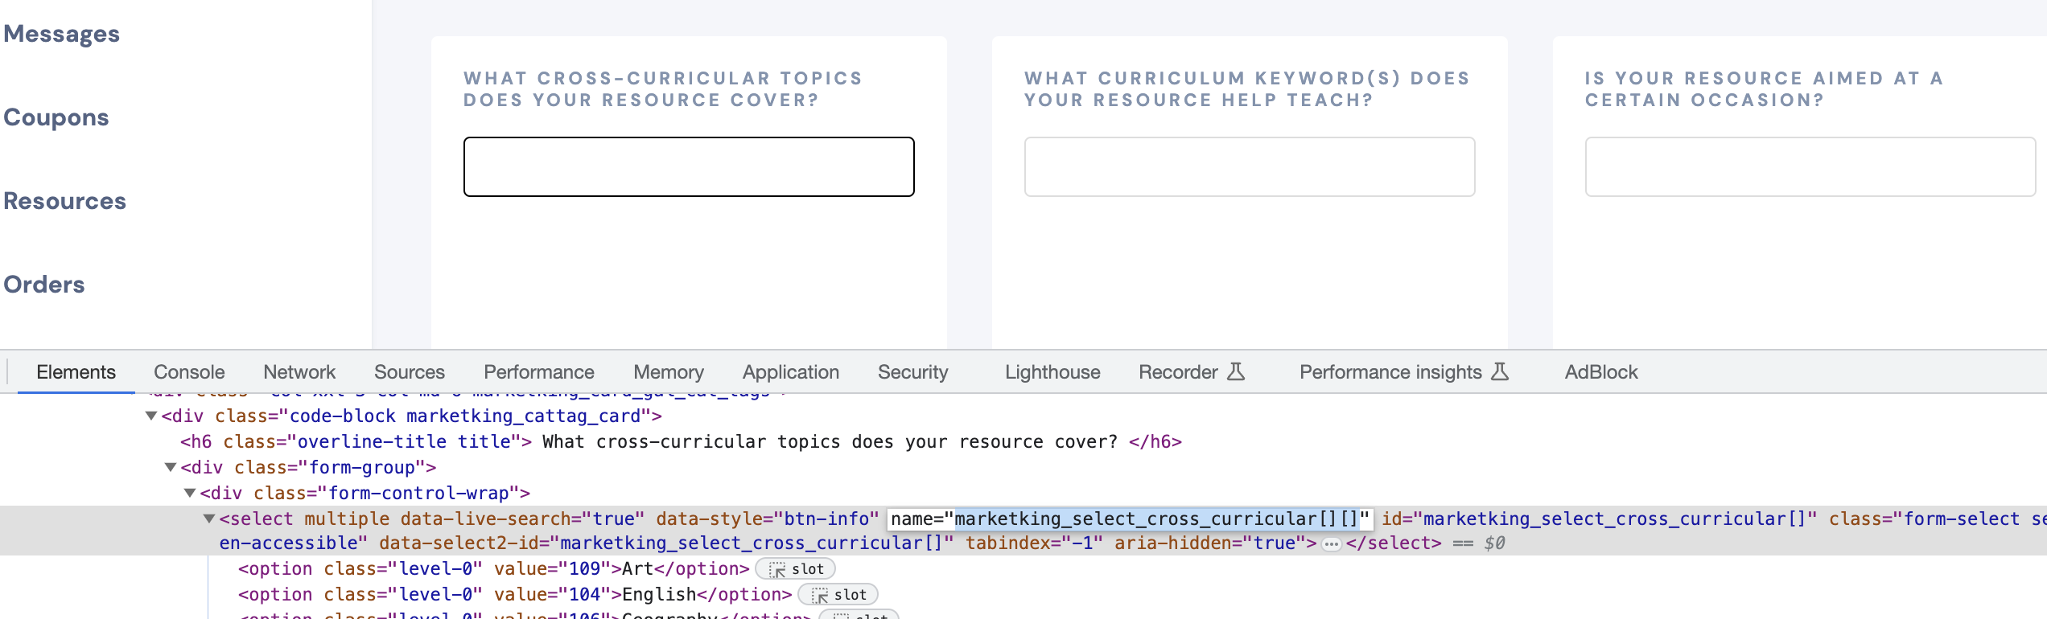Open the Performance tab
Image resolution: width=2047 pixels, height=619 pixels.
[539, 372]
